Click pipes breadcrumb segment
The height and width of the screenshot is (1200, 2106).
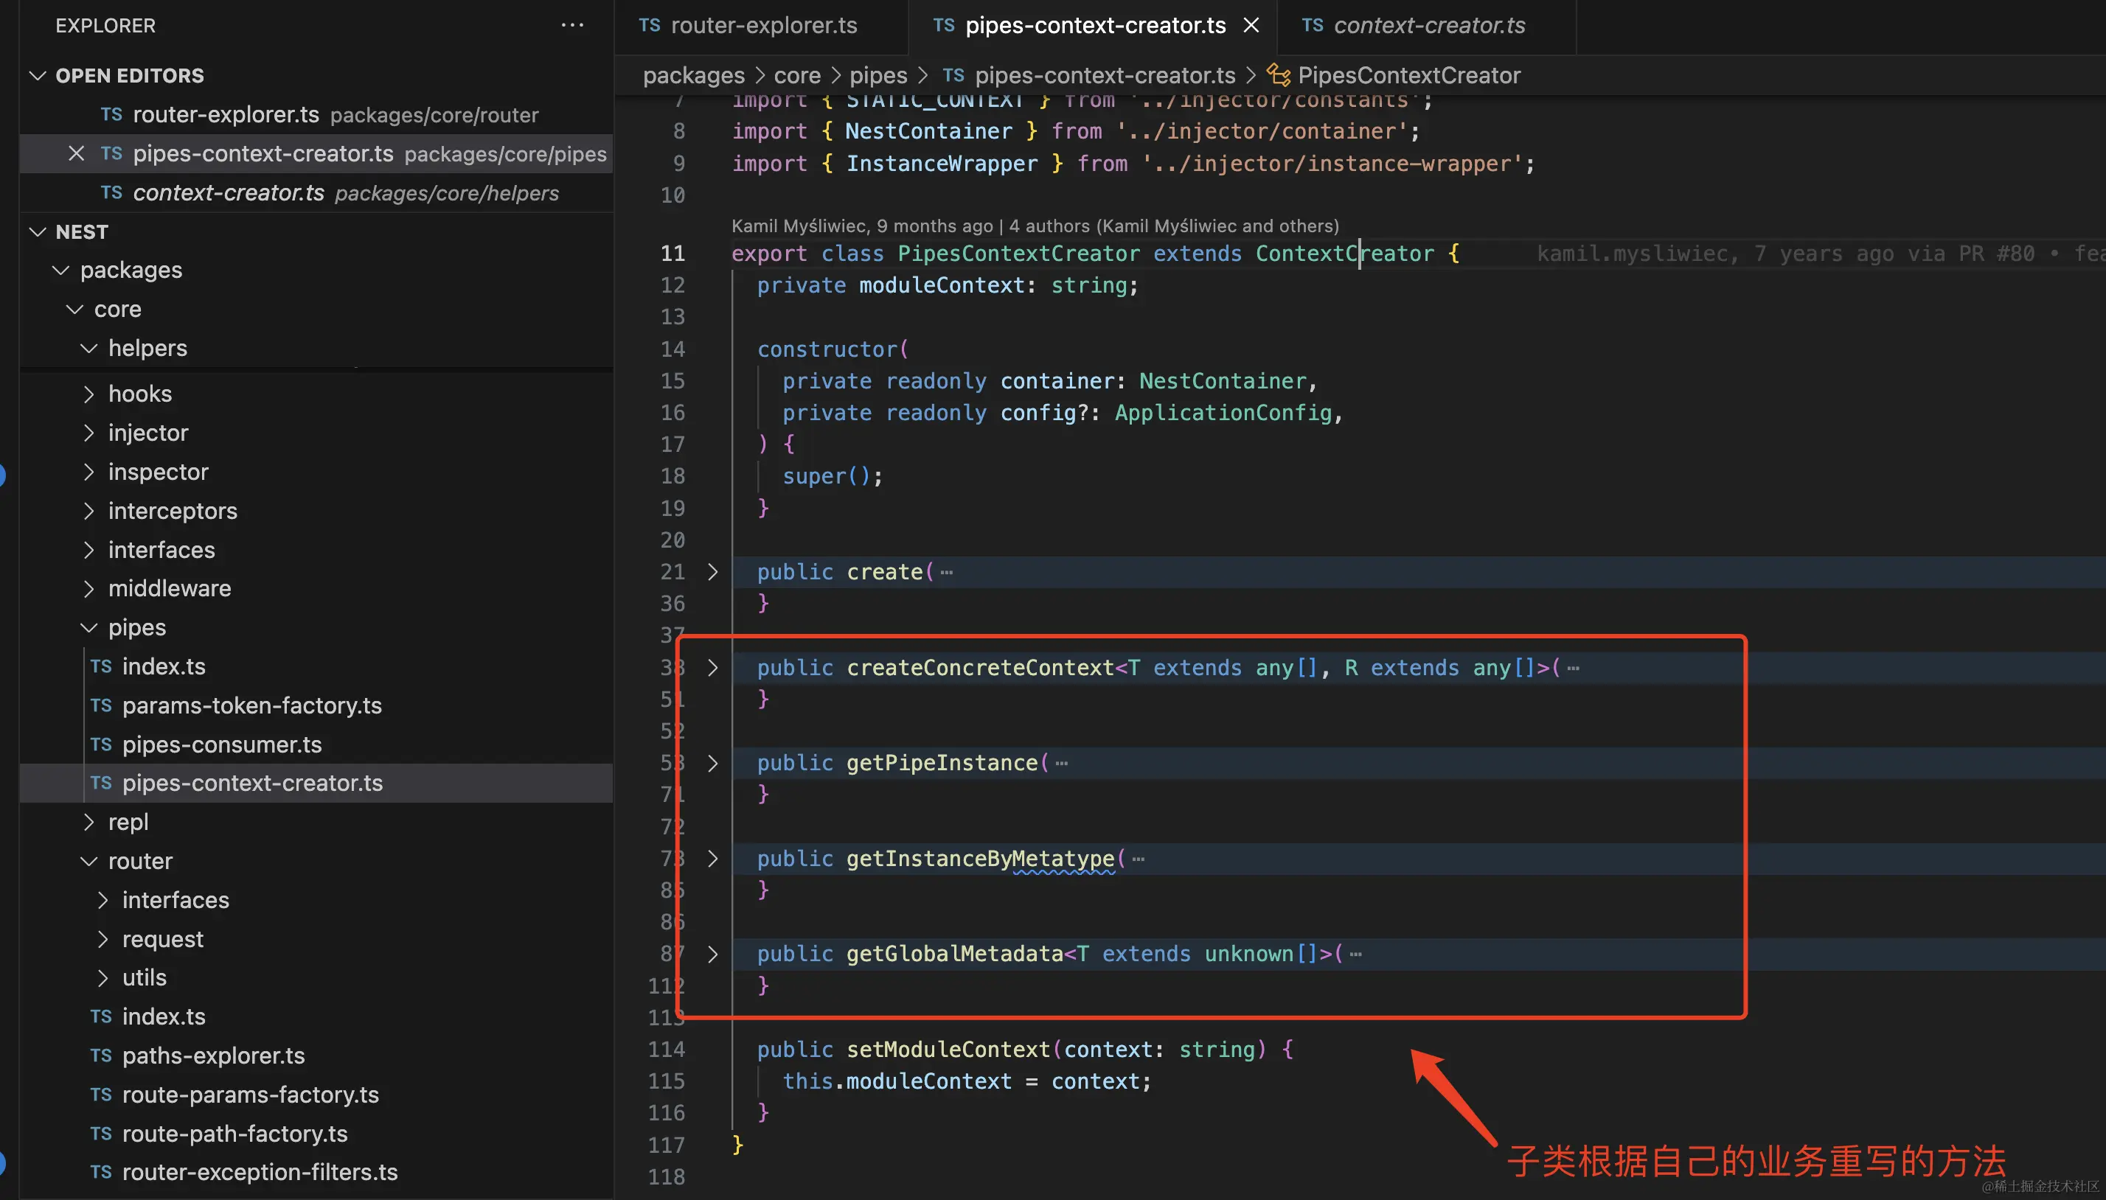point(877,75)
